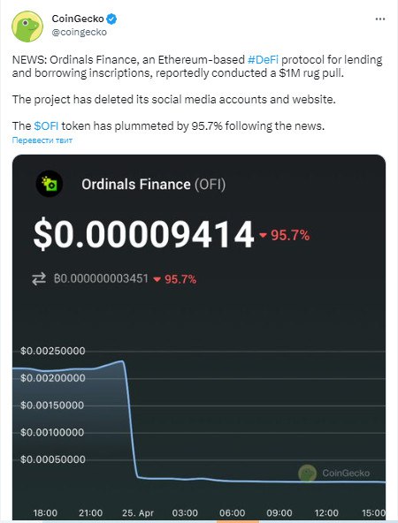Open the $OFI cashtag link
Viewport: 398px width, 523px height.
click(46, 126)
